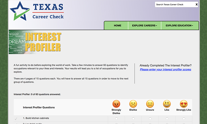Click the Texas Career Check star logo
The image size is (207, 124).
(20, 11)
